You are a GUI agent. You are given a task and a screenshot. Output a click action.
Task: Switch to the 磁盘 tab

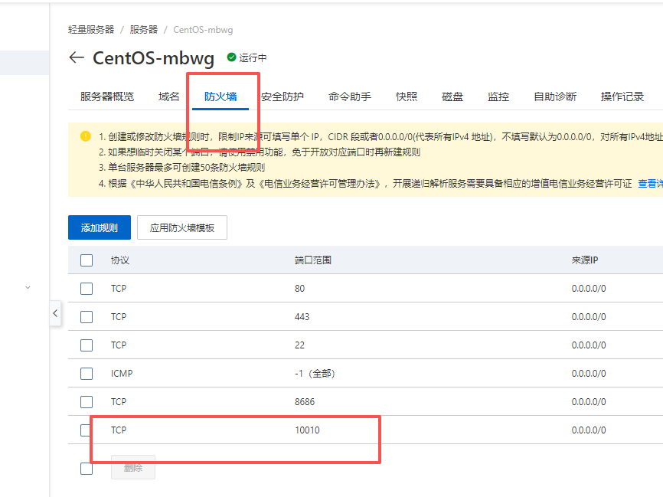[x=452, y=96]
